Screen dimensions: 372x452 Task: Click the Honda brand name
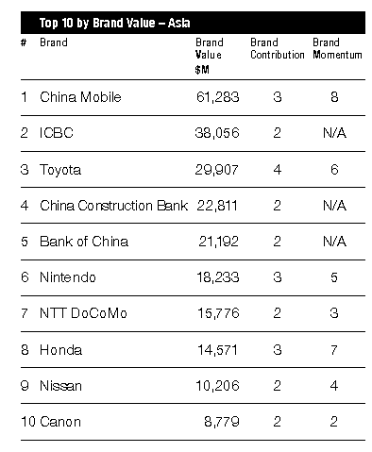tap(60, 350)
